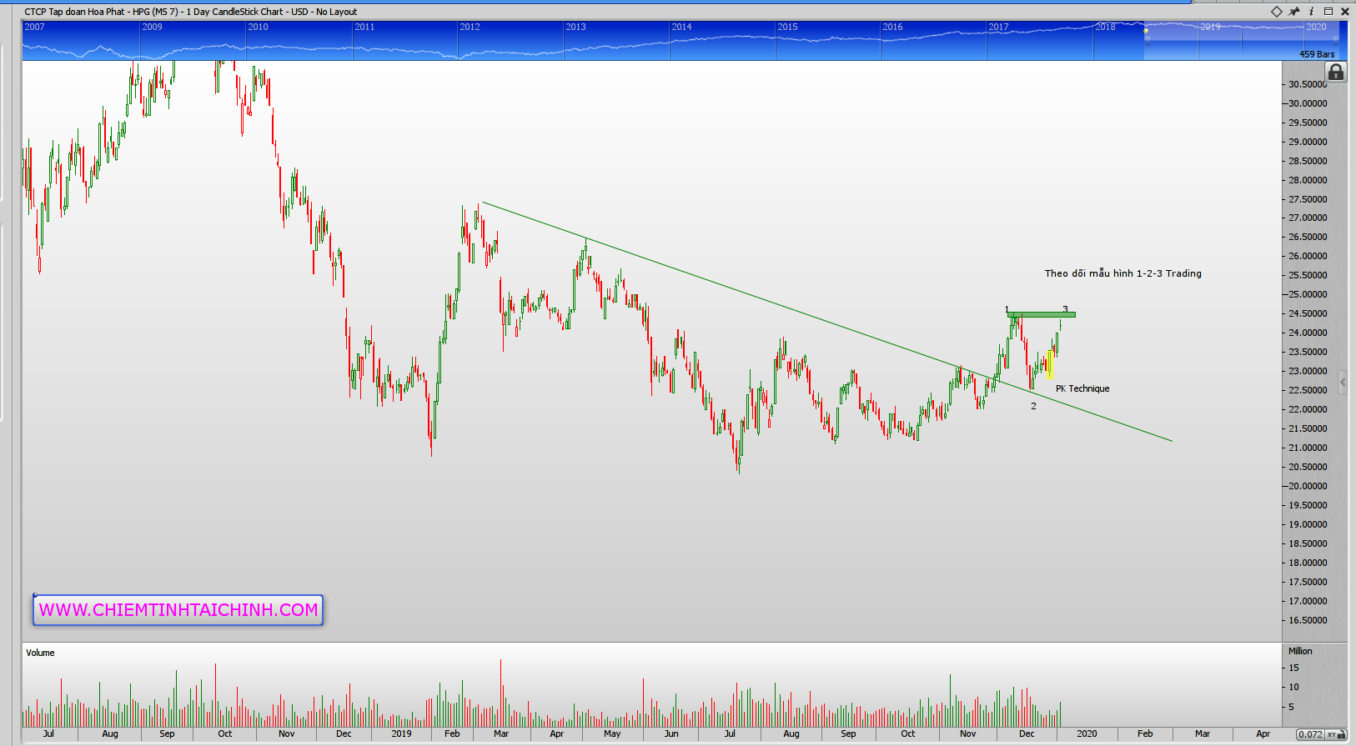The width and height of the screenshot is (1356, 746).
Task: Select the 'Theo dõi mẫu hình 1-2-3 Trading' annotation
Action: click(1122, 273)
